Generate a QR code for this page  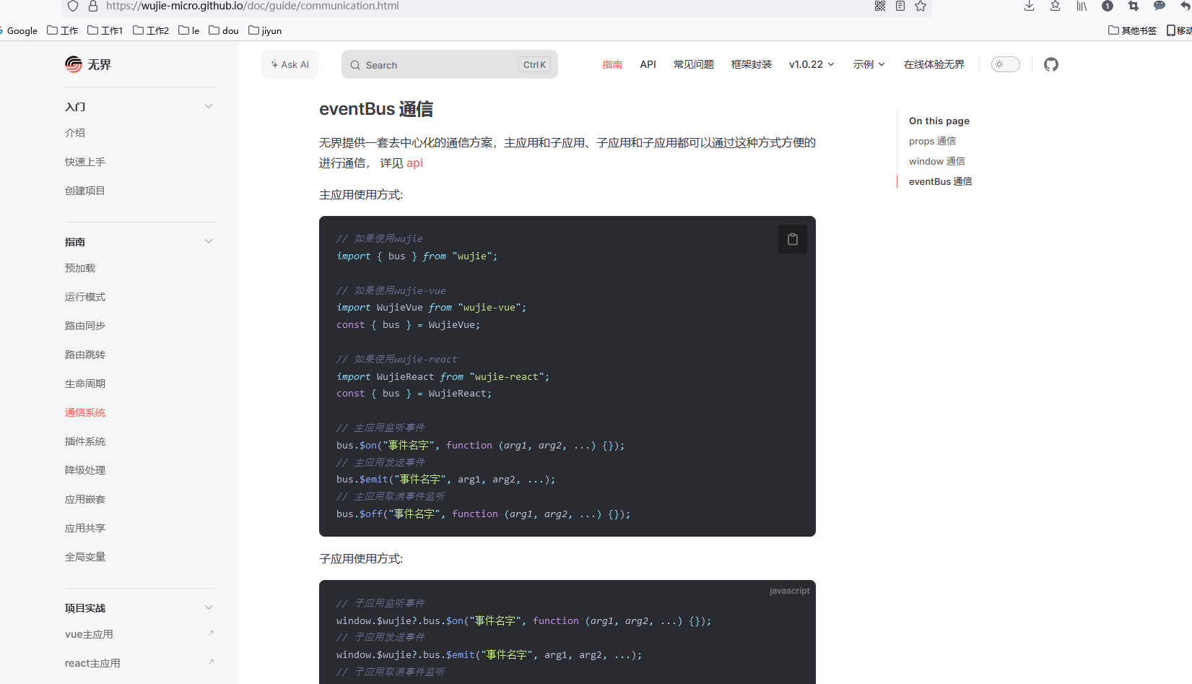879,6
